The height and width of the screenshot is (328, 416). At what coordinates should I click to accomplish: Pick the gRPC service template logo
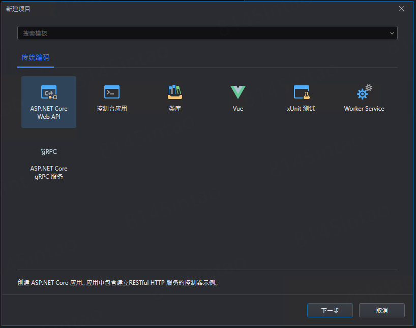49,151
